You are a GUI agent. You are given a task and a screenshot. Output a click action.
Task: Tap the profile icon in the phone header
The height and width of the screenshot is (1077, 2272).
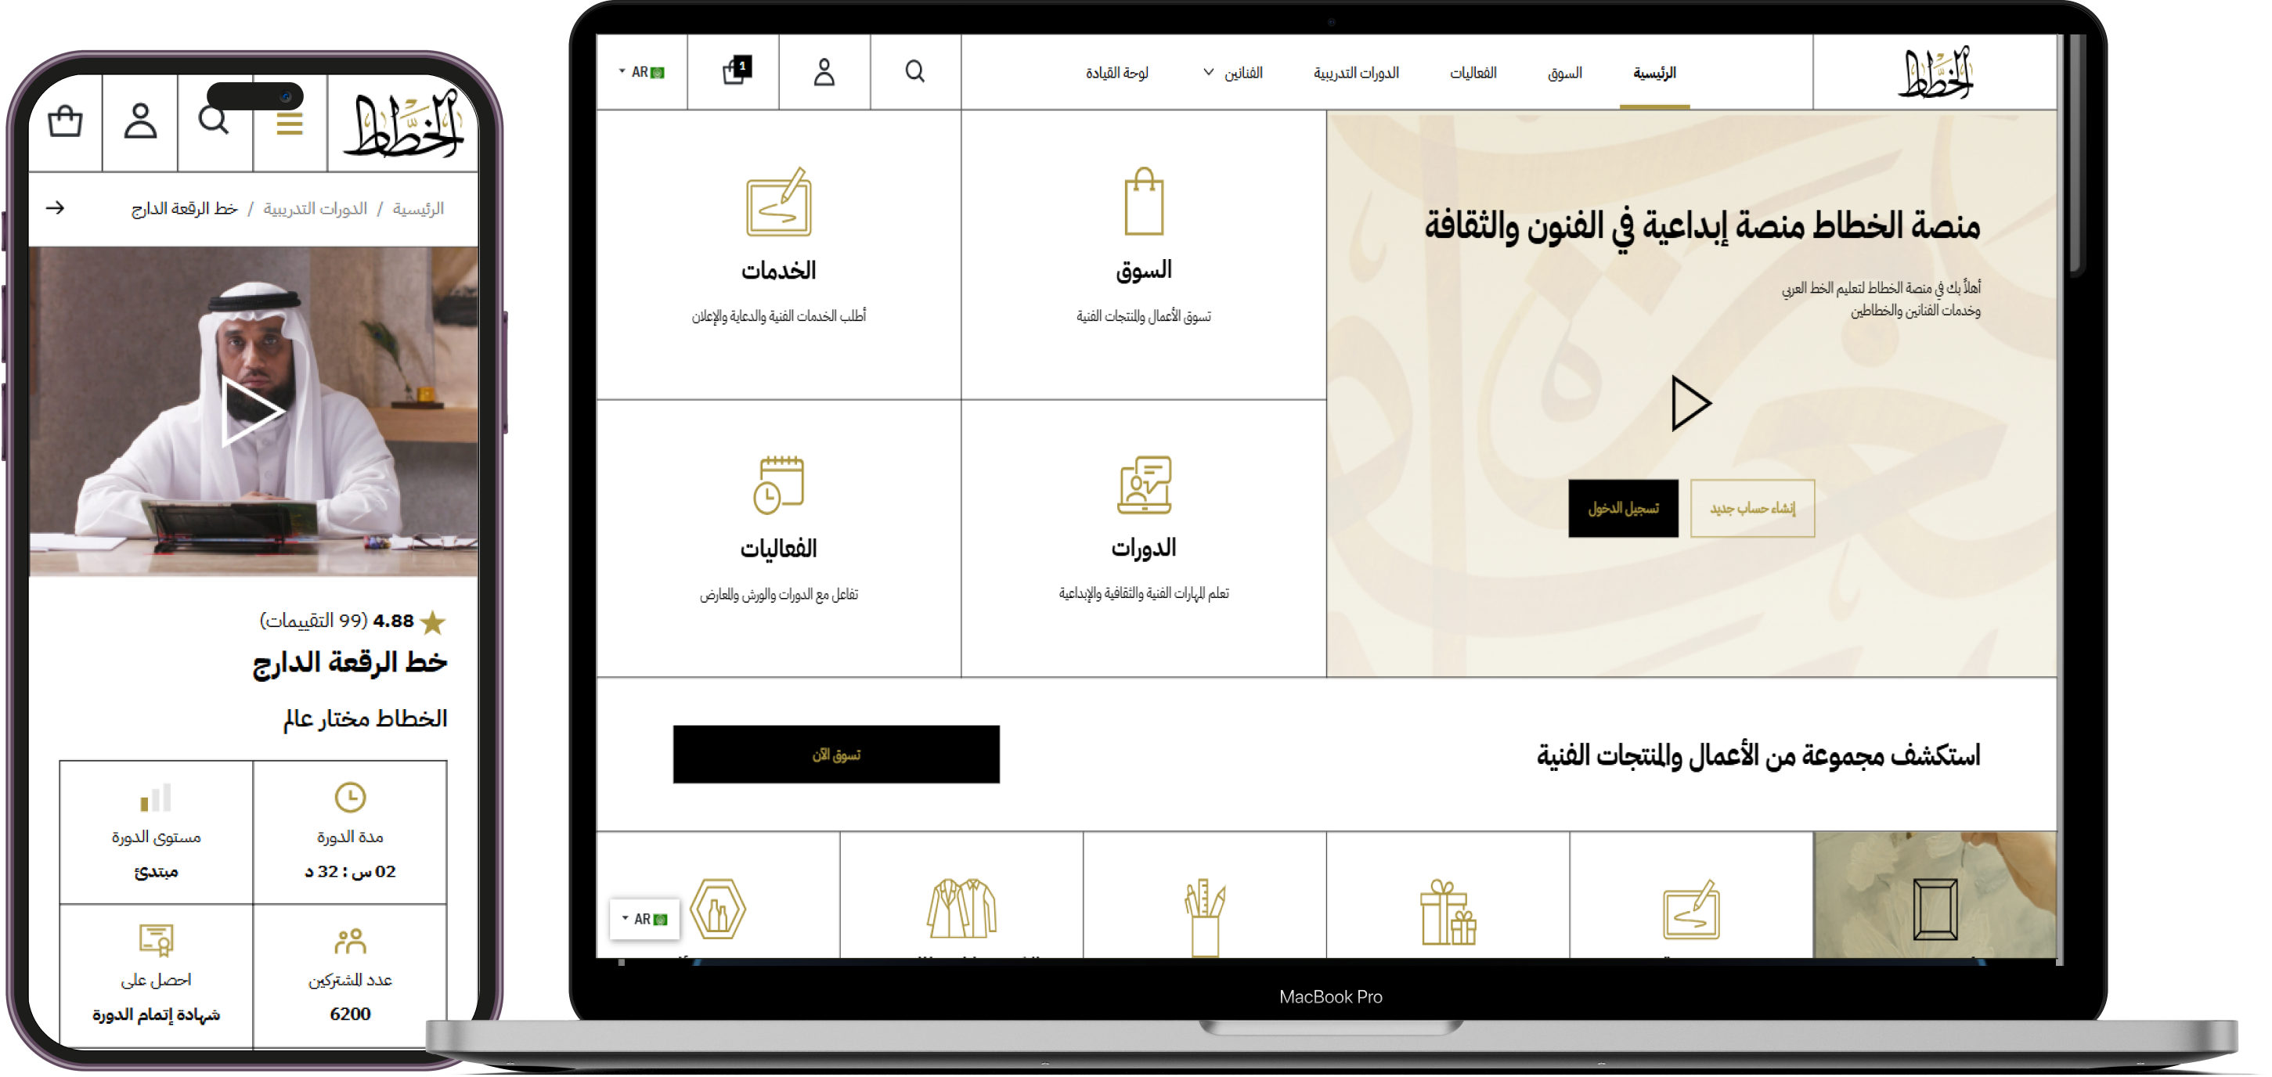coord(140,121)
